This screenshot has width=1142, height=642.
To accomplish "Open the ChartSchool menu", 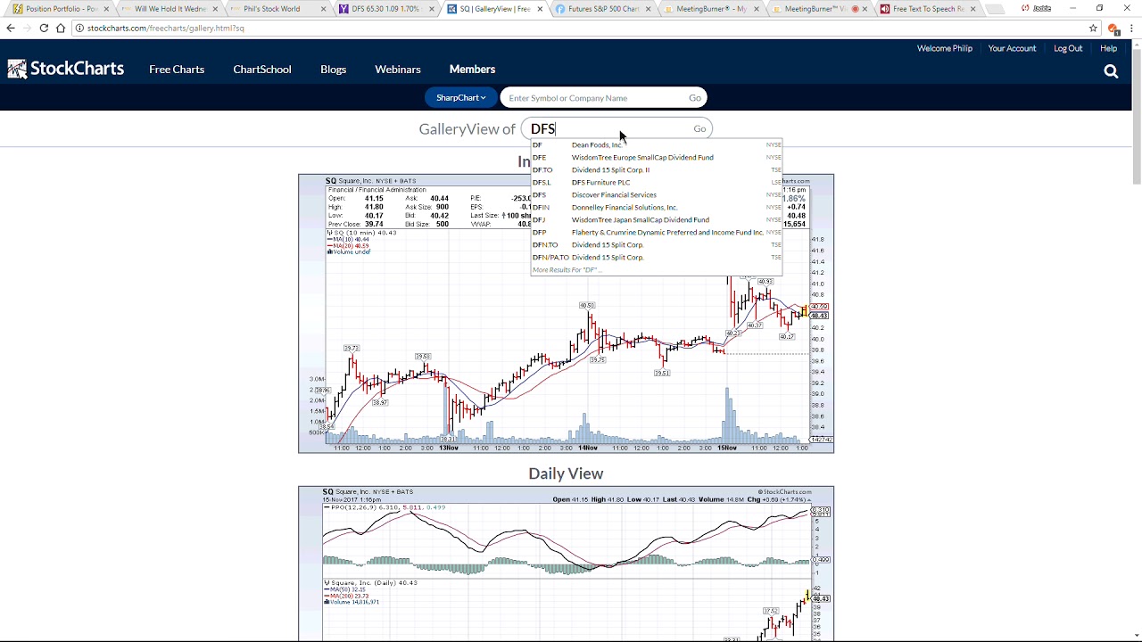I will click(x=261, y=69).
